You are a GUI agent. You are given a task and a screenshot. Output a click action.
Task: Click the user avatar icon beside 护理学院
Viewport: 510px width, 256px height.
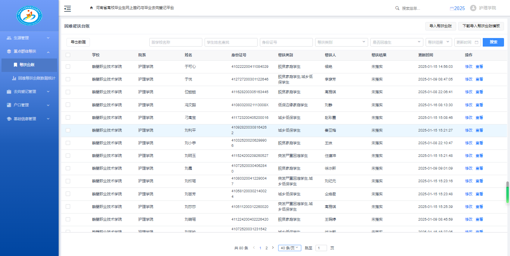click(473, 8)
